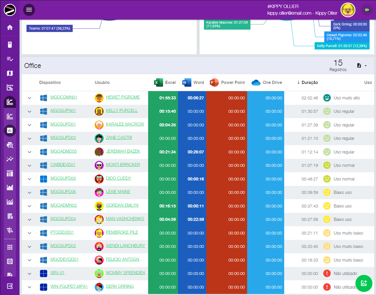The image size is (376, 295).
Task: Click the home icon in sidebar
Action: point(10,28)
